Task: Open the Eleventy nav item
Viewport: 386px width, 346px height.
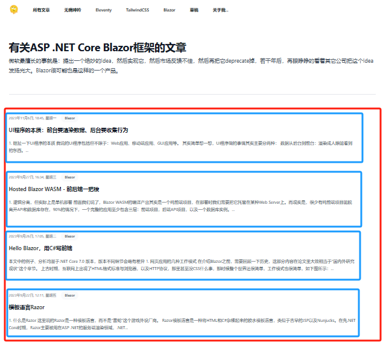Action: [103, 10]
